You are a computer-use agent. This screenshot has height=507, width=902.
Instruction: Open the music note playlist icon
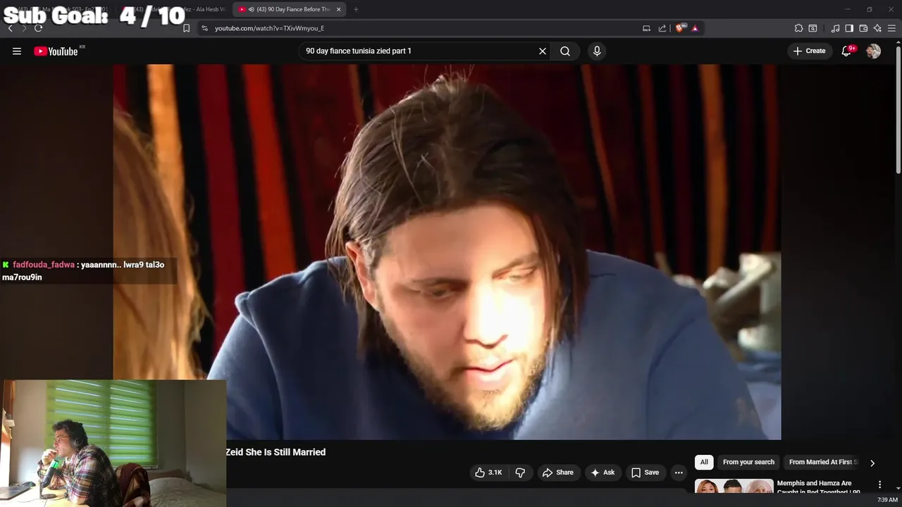tap(835, 28)
